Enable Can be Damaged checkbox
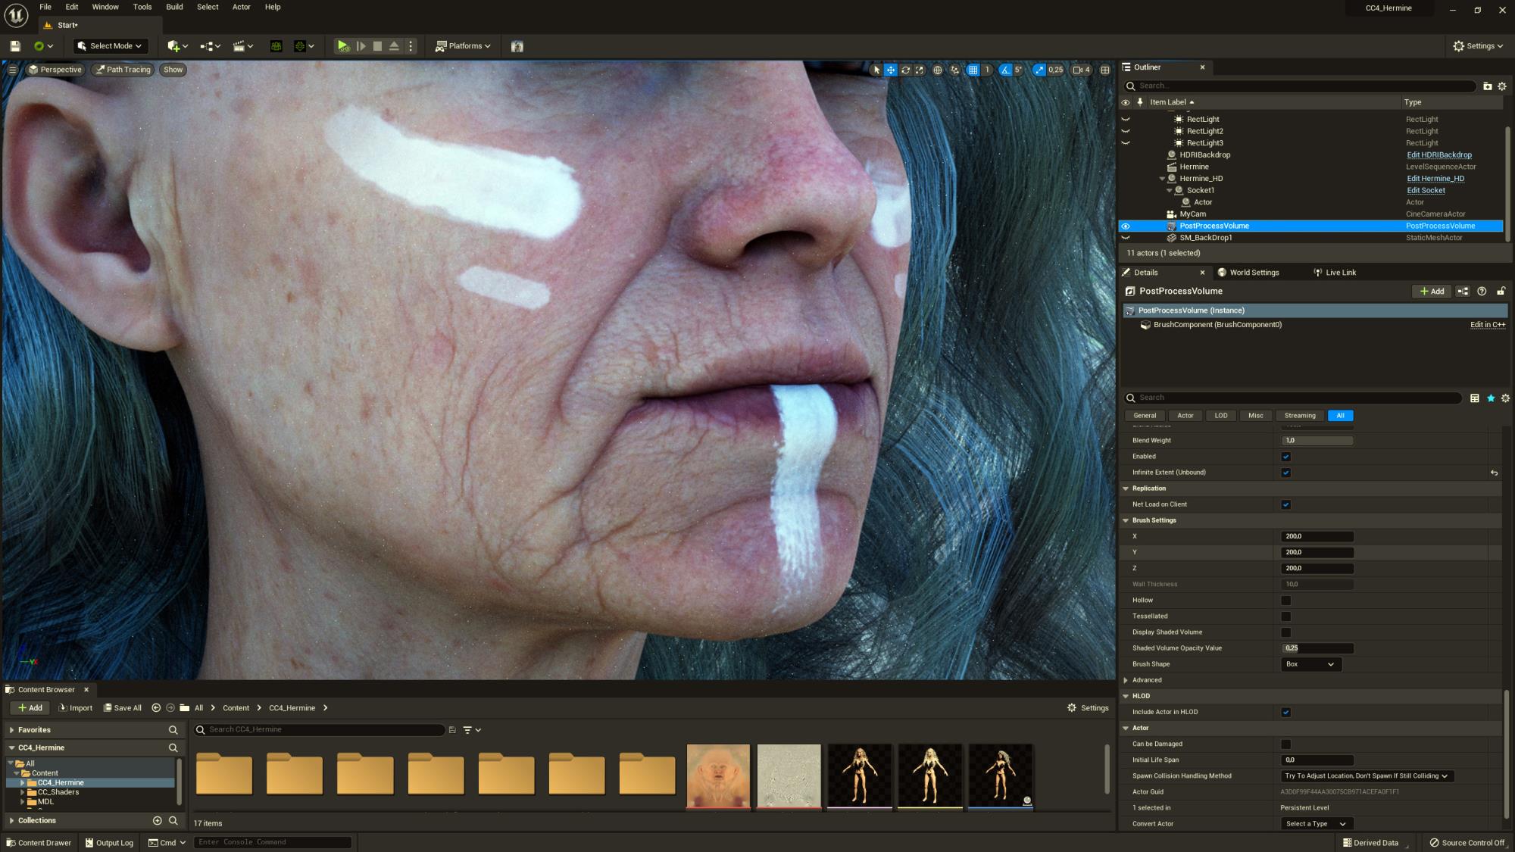The height and width of the screenshot is (852, 1515). click(1285, 744)
